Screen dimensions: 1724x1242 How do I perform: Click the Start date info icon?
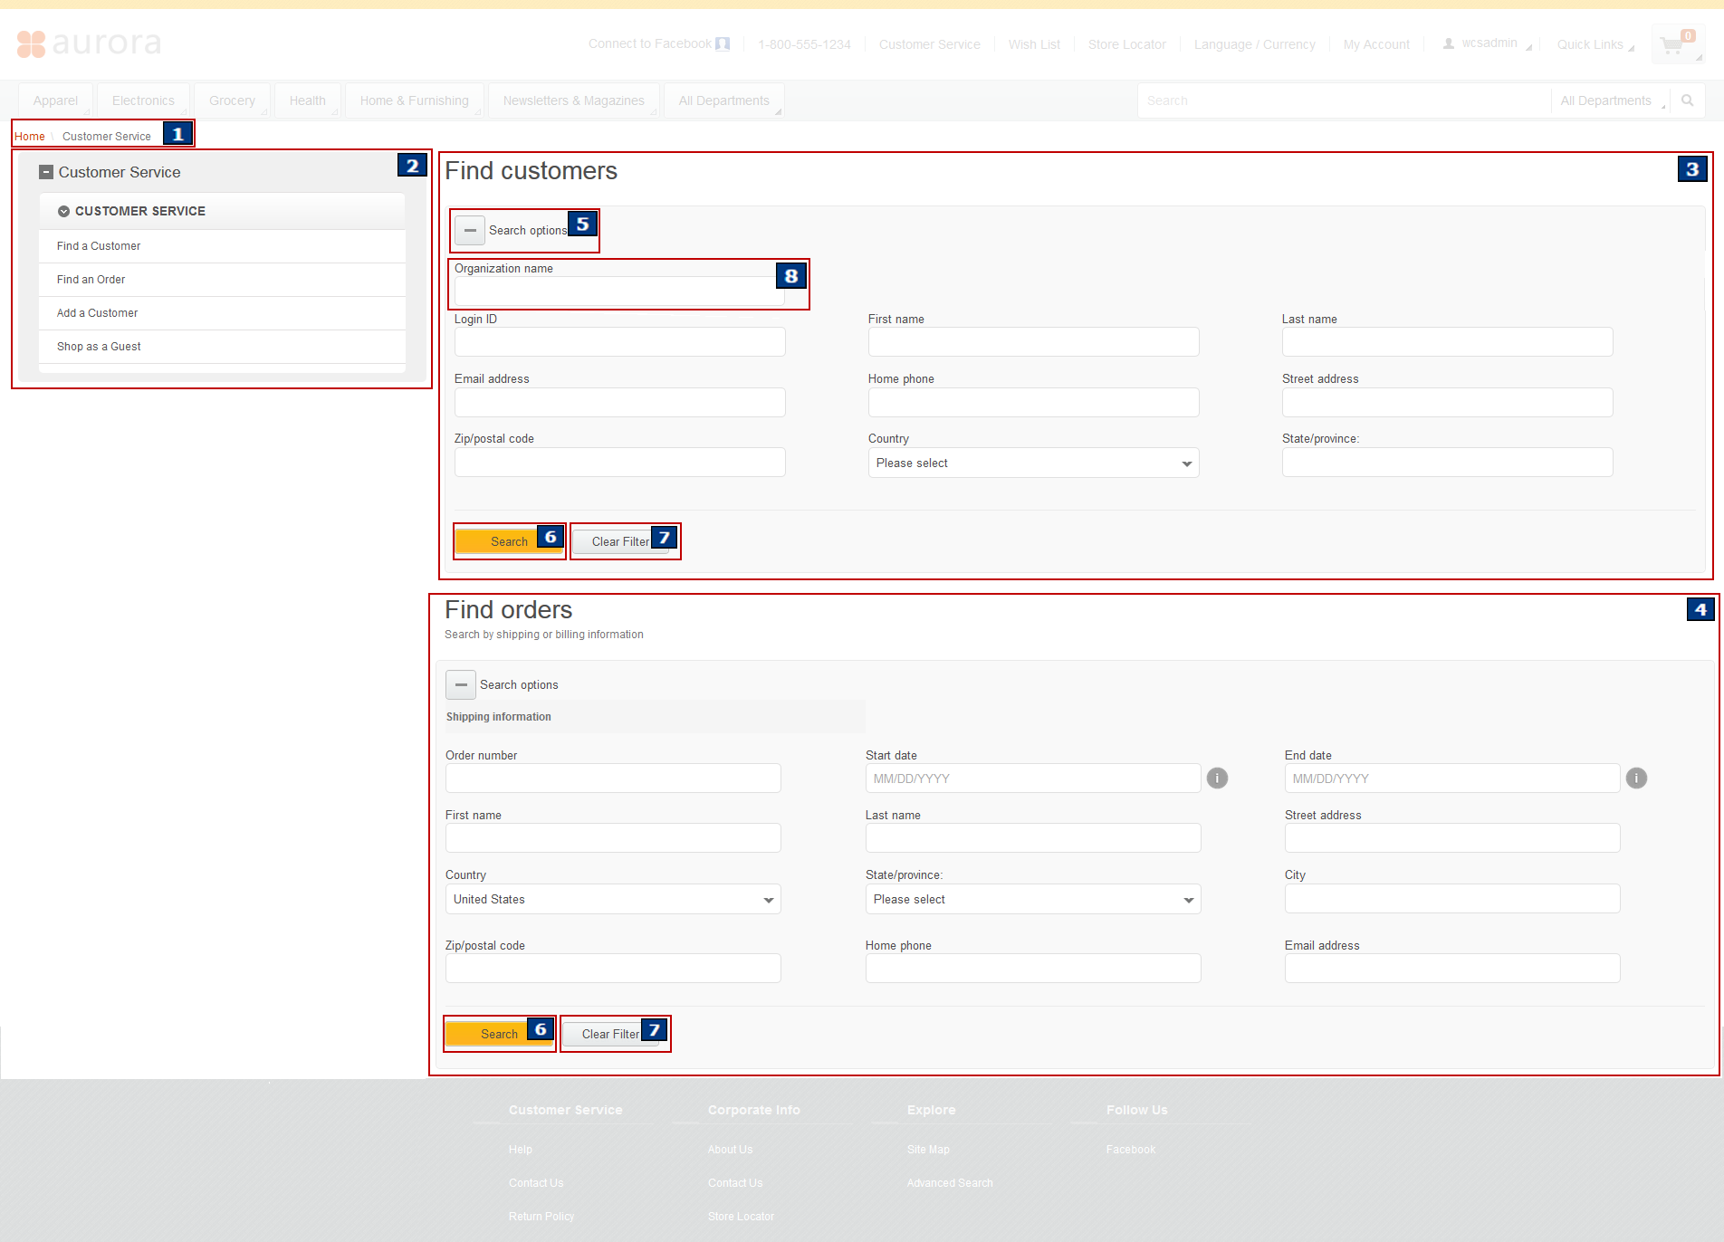pos(1217,779)
